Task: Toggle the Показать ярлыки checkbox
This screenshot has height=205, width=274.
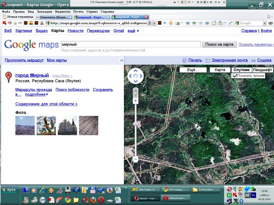Action: pos(235,76)
